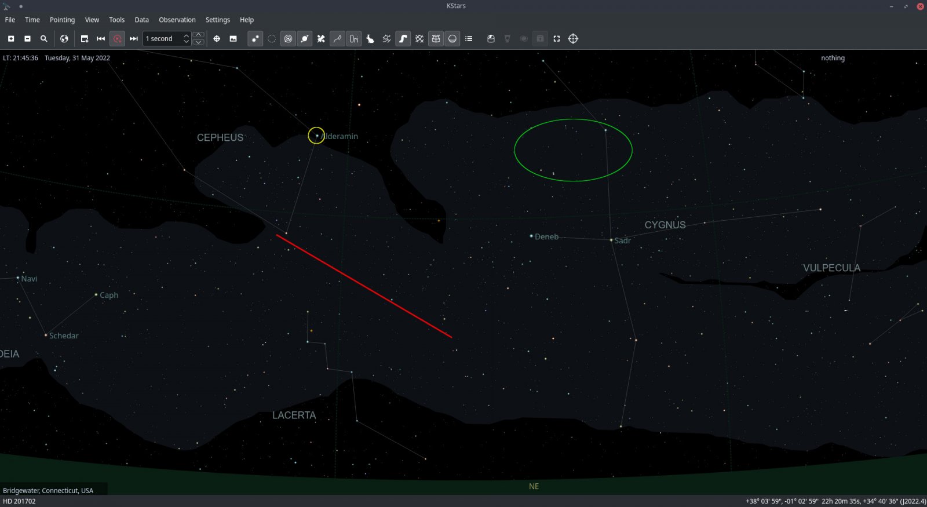Click the fullscreen toggle icon
The height and width of the screenshot is (507, 927).
[x=557, y=39]
